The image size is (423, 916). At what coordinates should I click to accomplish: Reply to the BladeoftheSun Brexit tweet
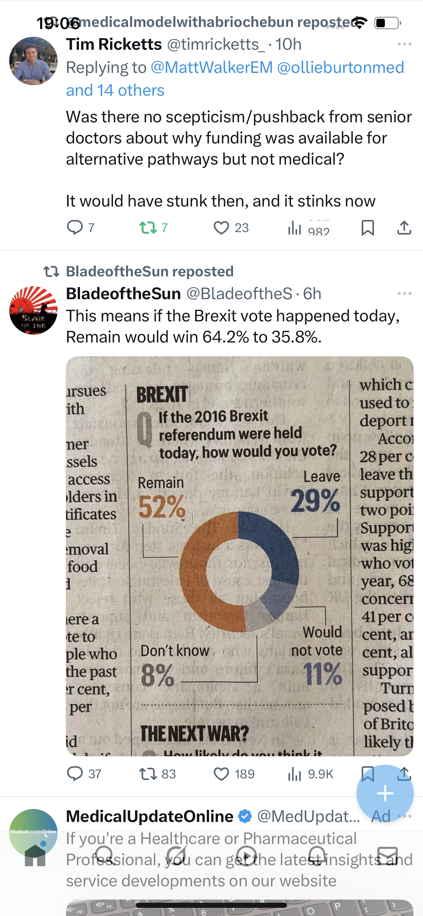coord(75,774)
